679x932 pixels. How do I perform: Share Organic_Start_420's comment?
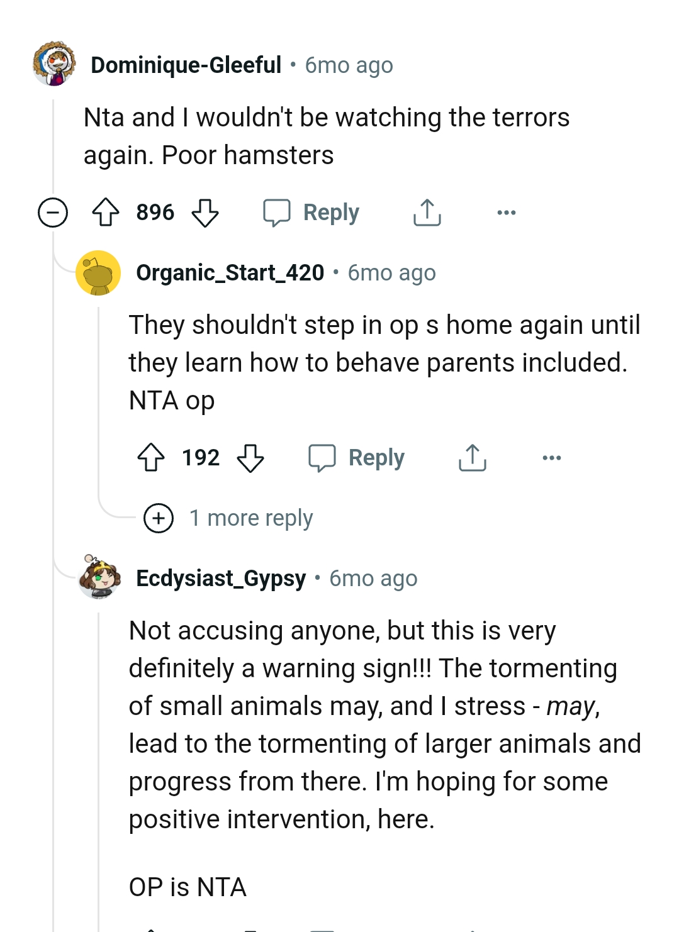tap(472, 457)
